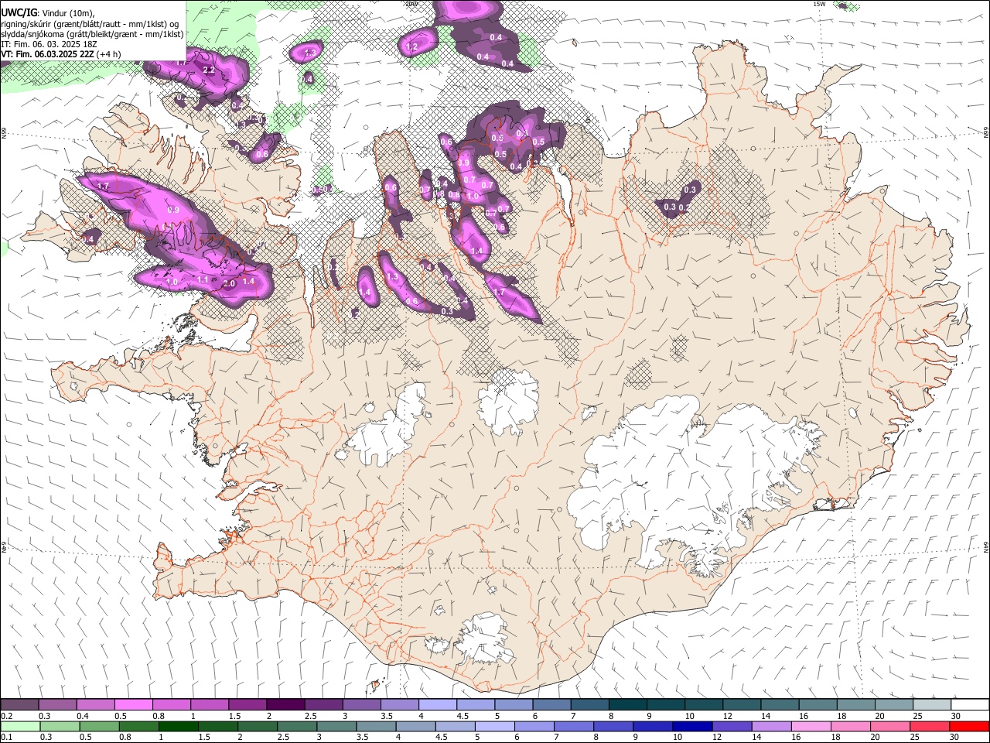Image resolution: width=990 pixels, height=743 pixels.
Task: Click the pale grey 25 snow legend swatch
Action: click(x=932, y=704)
